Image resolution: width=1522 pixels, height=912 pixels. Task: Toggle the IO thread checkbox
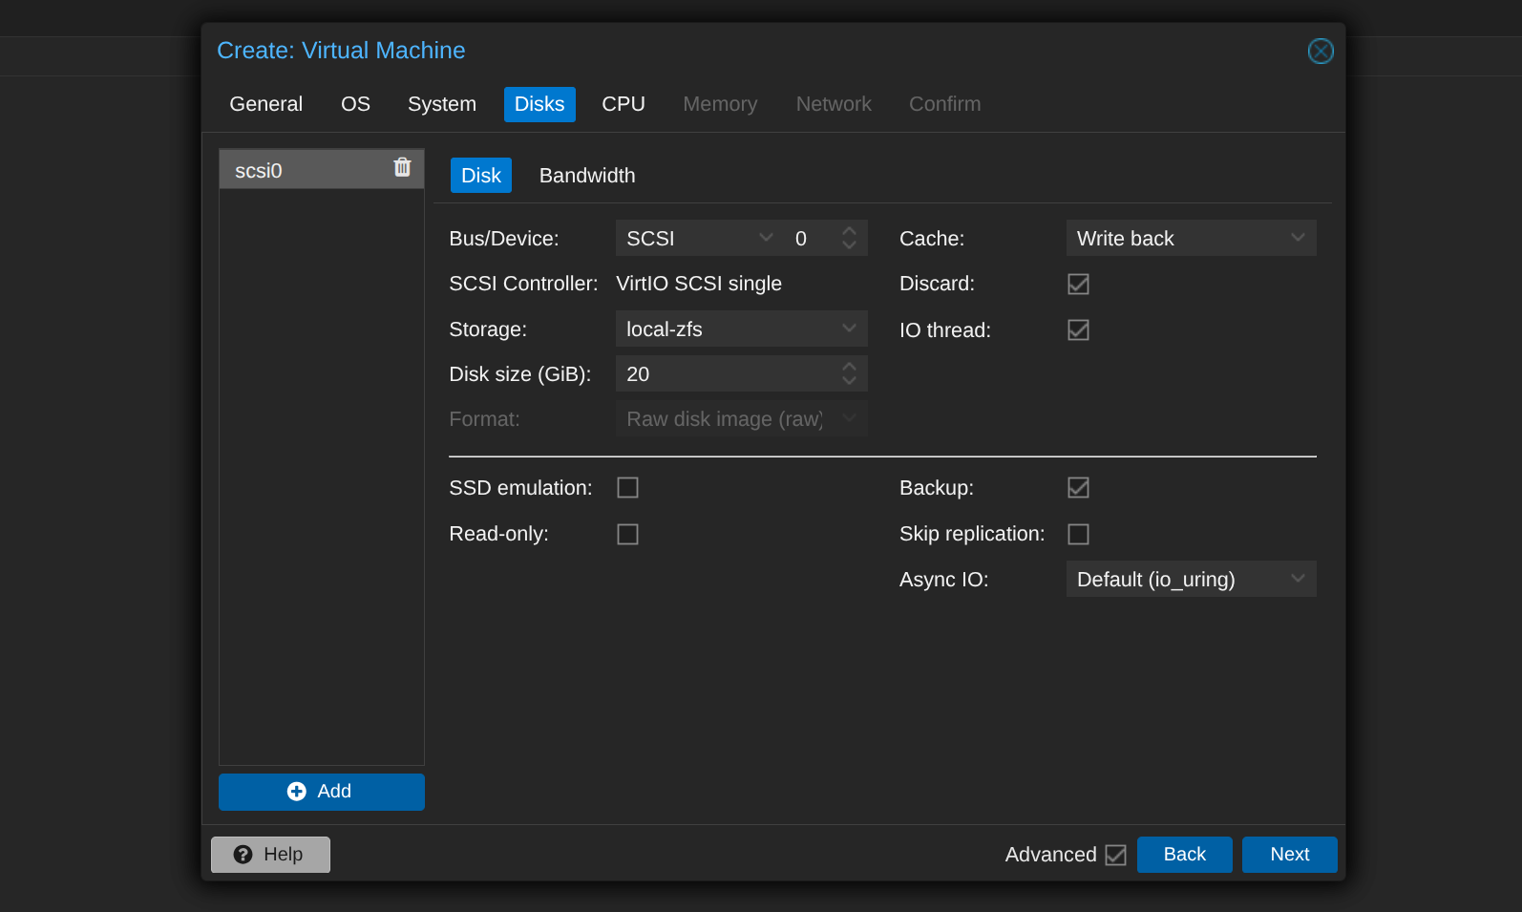coord(1078,329)
